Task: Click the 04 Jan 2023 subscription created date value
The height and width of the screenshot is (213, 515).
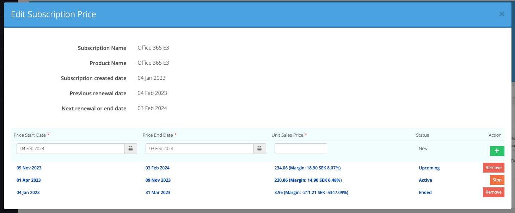Action: (152, 78)
